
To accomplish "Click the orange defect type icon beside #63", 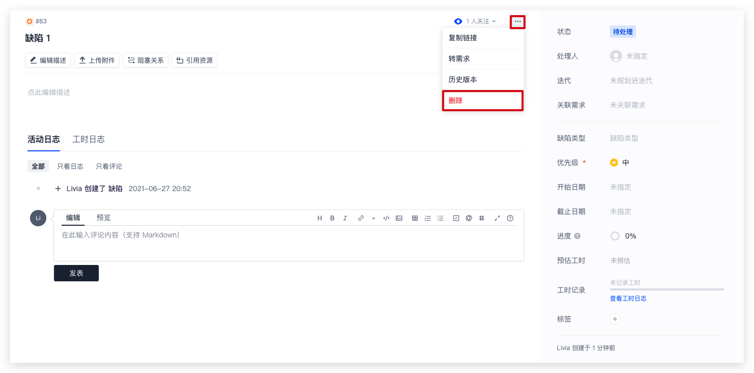I will coord(29,21).
